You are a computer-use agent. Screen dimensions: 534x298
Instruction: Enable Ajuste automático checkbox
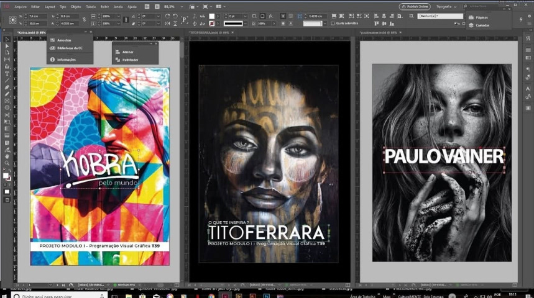[x=333, y=24]
